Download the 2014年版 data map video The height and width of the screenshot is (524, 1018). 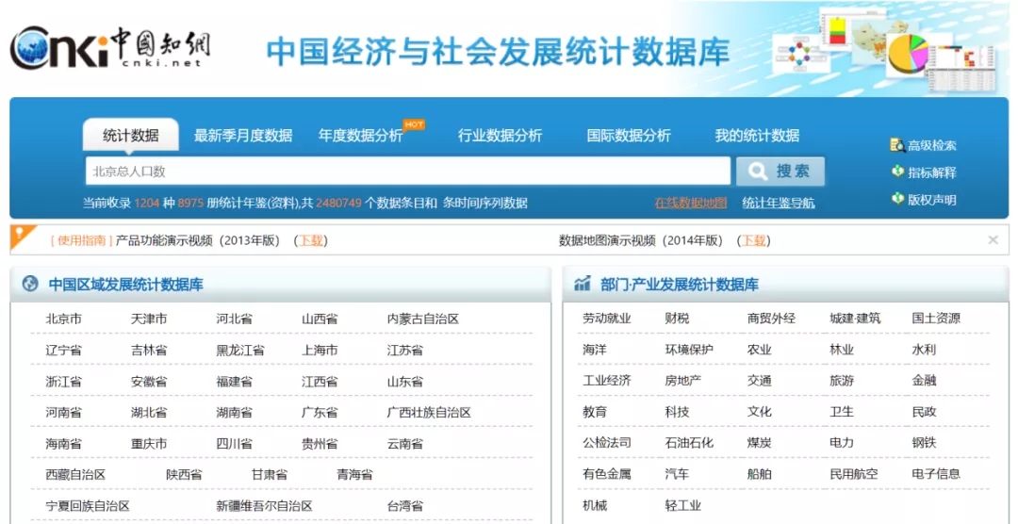(x=753, y=240)
